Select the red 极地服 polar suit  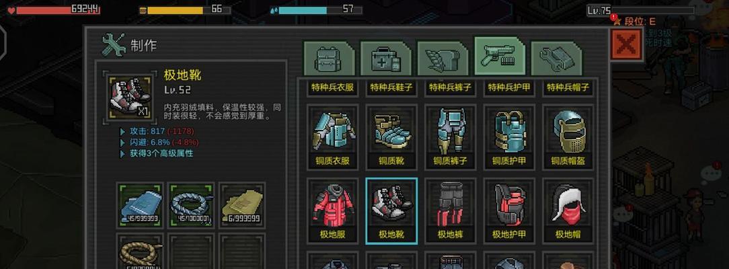(332, 210)
